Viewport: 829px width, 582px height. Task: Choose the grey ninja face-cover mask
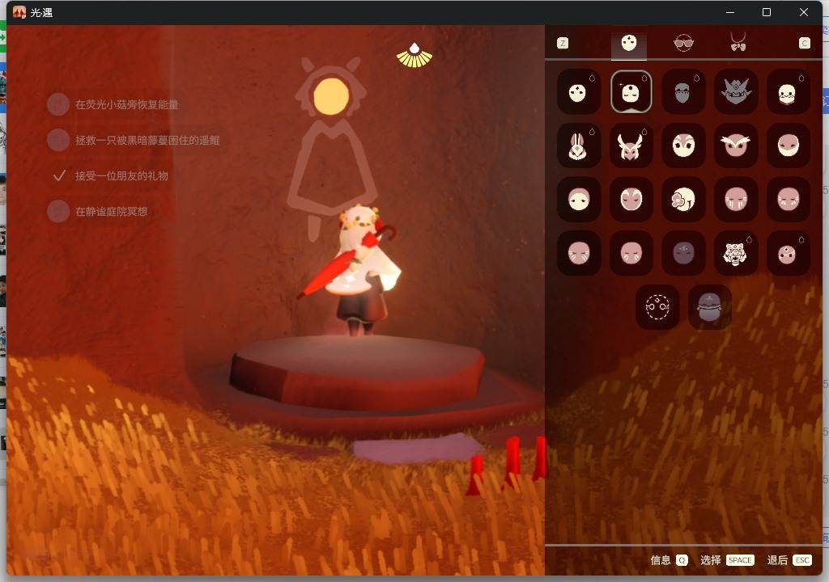tap(683, 91)
